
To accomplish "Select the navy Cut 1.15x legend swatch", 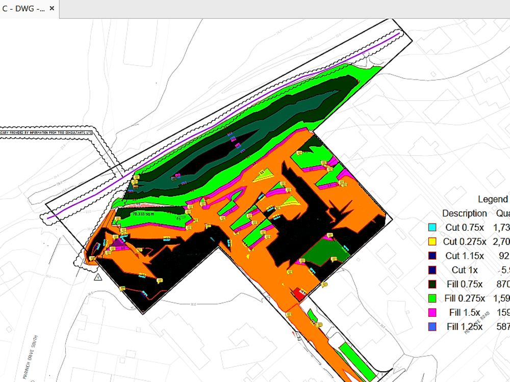I will point(432,256).
